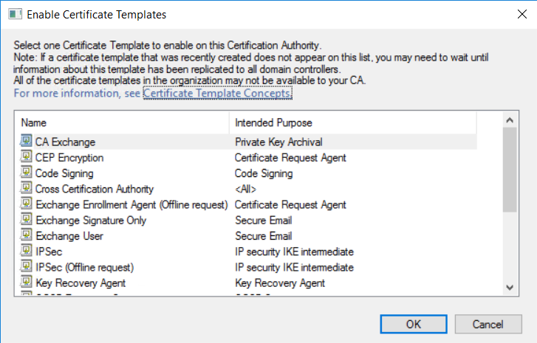This screenshot has height=343, width=537.
Task: Click the CEP Encryption template icon
Action: (26, 157)
